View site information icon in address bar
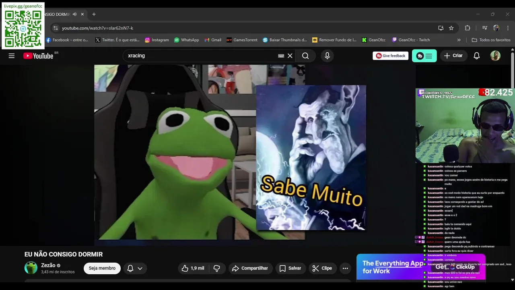Image resolution: width=515 pixels, height=290 pixels. [56, 28]
